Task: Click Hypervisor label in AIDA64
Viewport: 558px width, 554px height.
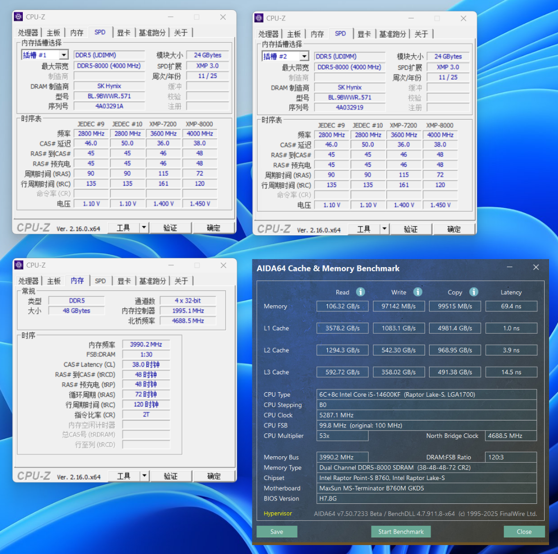Action: click(x=278, y=513)
